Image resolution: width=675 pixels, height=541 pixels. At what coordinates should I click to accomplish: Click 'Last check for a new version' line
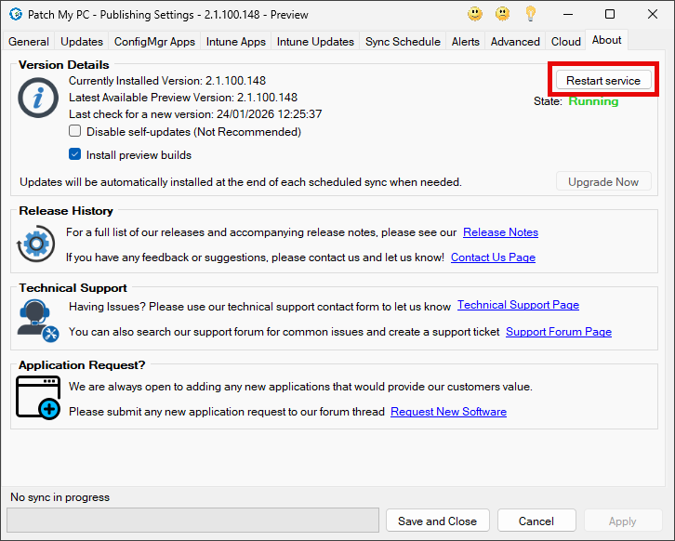tap(195, 114)
